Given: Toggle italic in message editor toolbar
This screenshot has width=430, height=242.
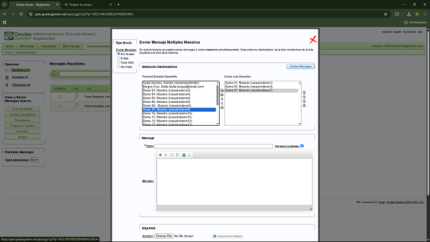Looking at the screenshot, I should (166, 155).
